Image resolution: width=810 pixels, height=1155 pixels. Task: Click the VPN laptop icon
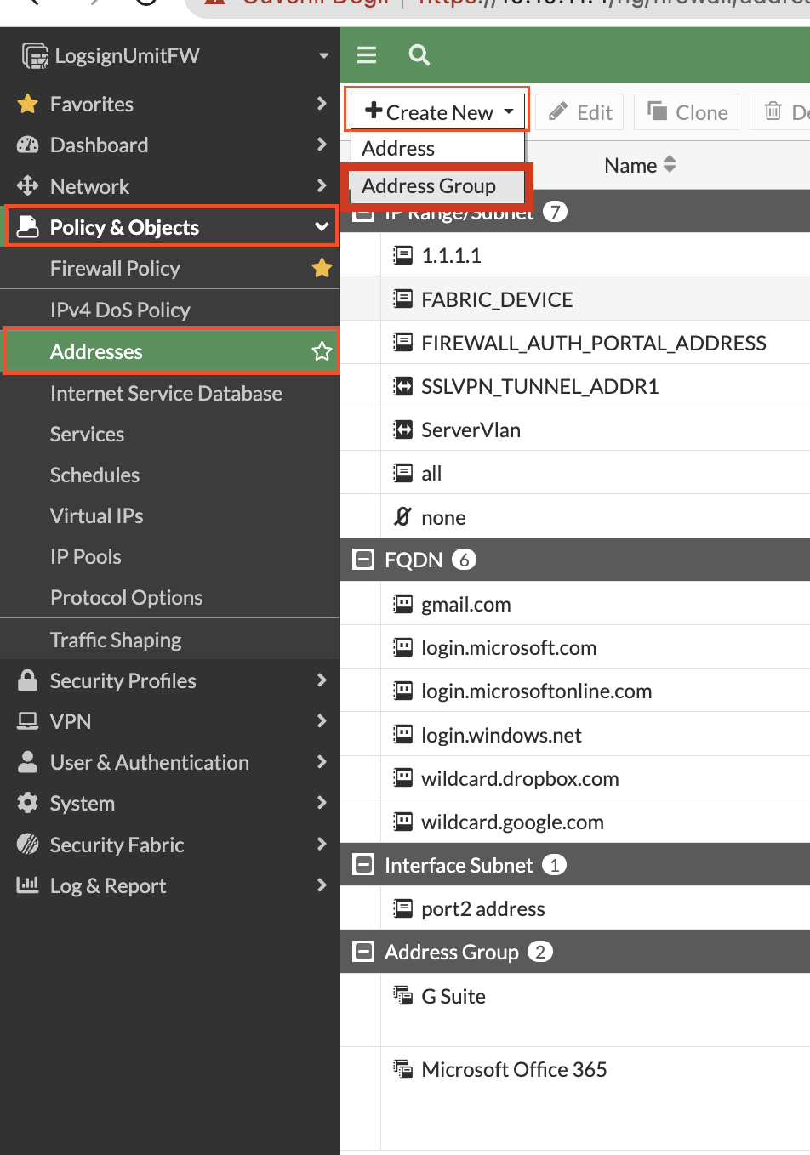point(28,721)
